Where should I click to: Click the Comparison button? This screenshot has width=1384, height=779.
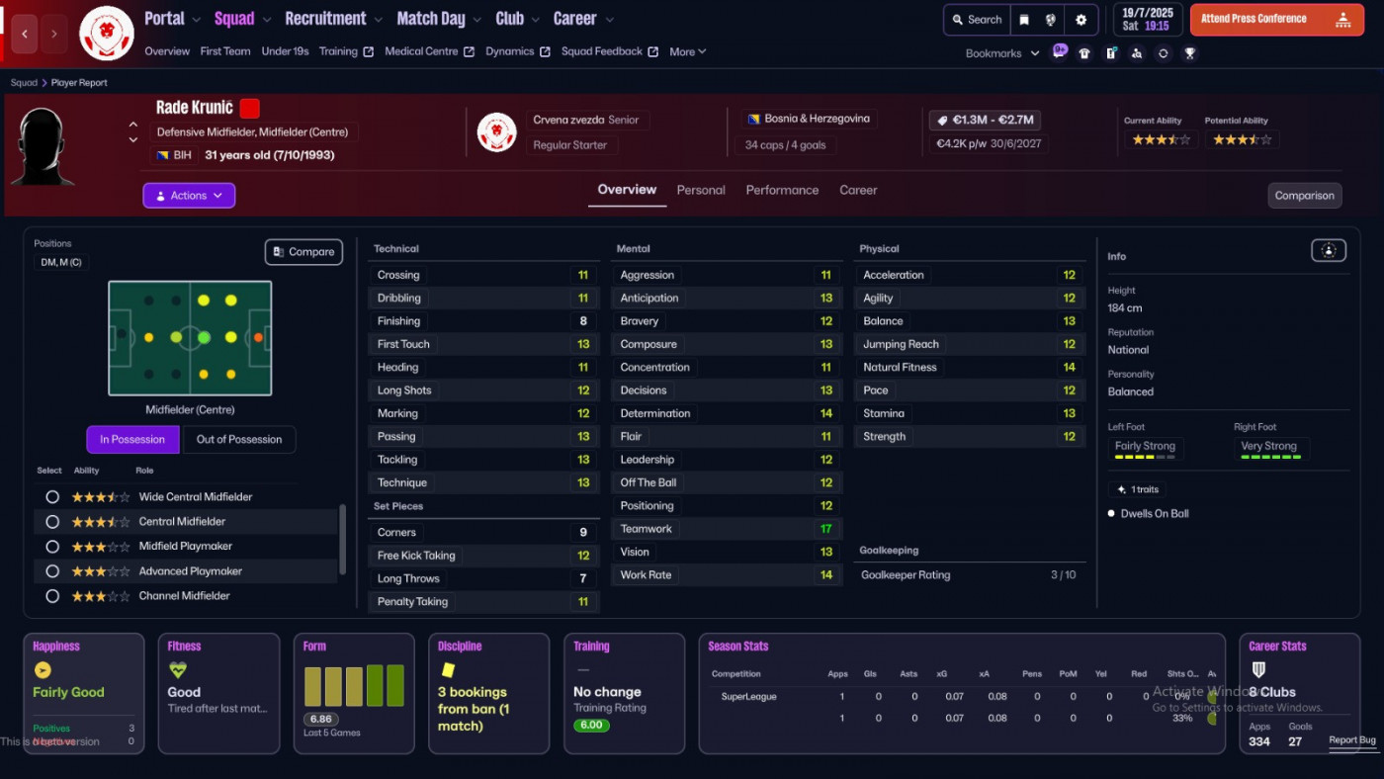(1304, 196)
